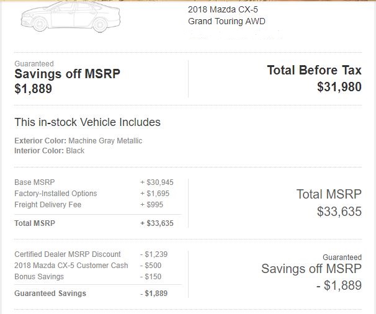Click Certified Dealer MSRP Discount row
Image resolution: width=376 pixels, height=314 pixels.
point(94,254)
